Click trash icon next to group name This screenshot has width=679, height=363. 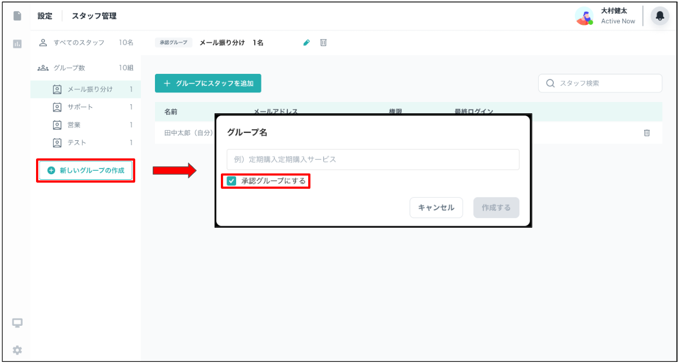coord(323,43)
